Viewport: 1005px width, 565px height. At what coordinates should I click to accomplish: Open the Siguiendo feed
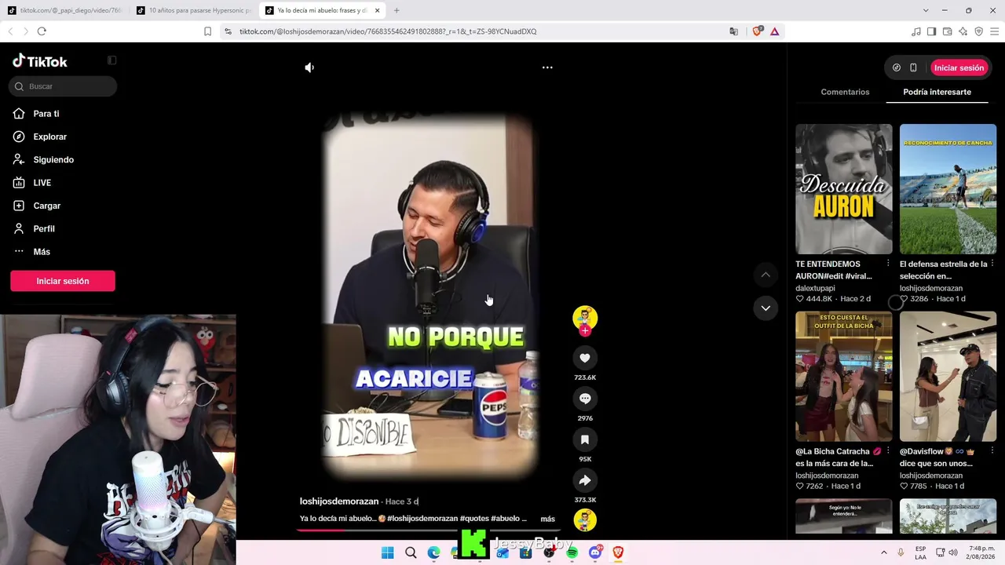click(x=43, y=159)
